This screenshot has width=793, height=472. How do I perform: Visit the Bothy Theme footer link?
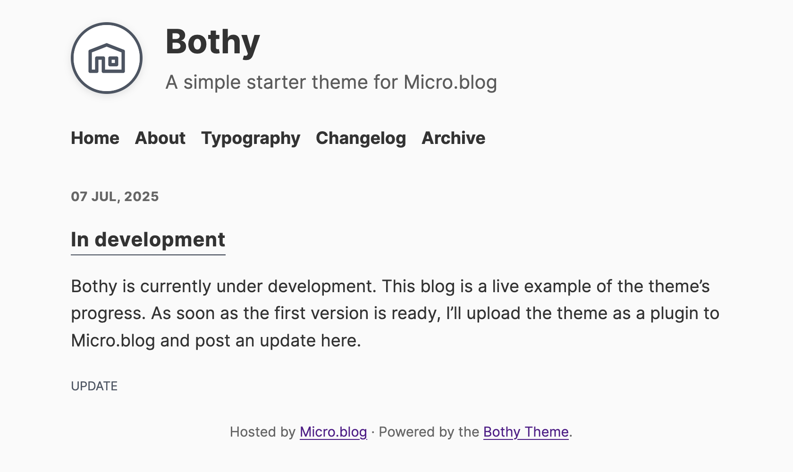point(526,432)
